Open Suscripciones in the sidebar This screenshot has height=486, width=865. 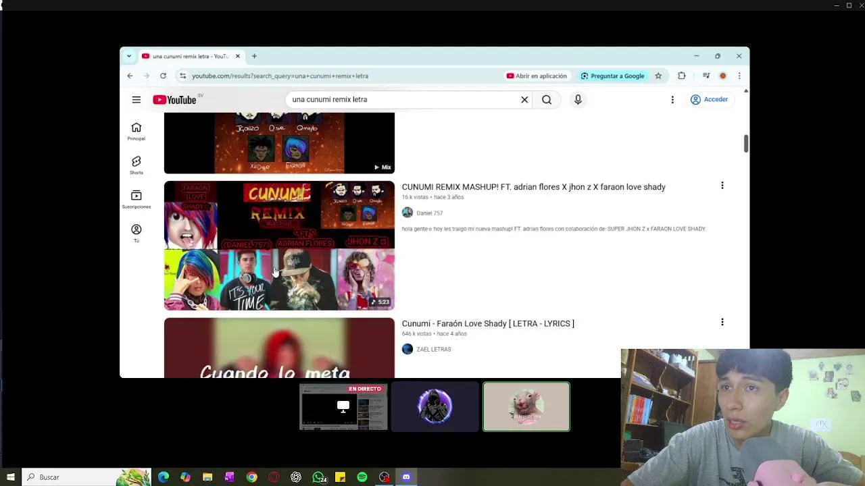[137, 200]
